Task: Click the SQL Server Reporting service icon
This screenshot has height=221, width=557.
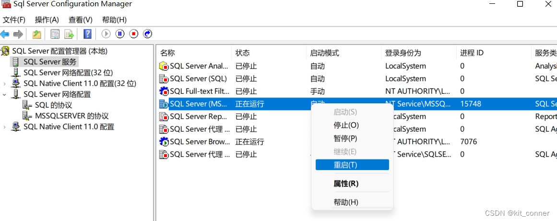Action: [x=164, y=116]
